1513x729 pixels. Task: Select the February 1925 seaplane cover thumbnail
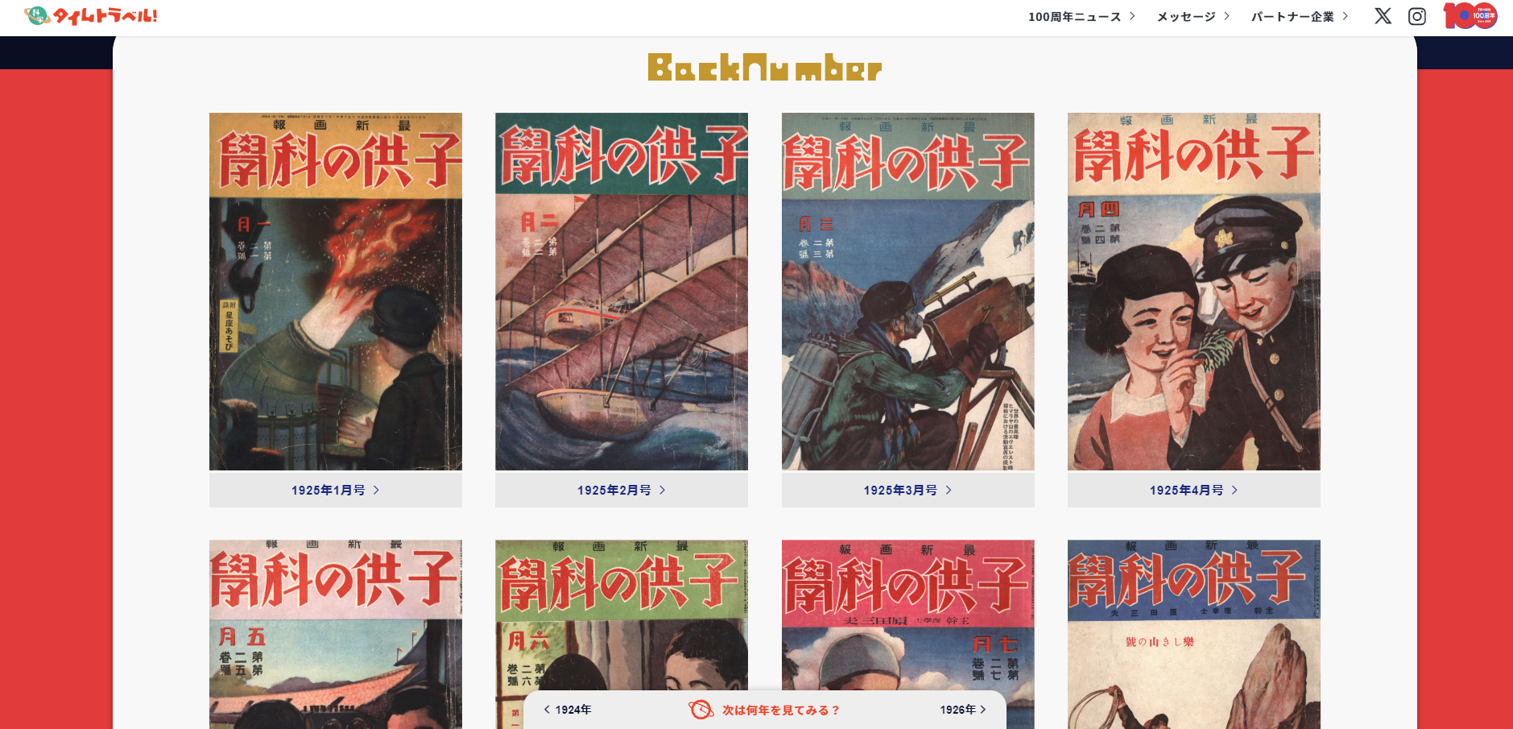[622, 292]
